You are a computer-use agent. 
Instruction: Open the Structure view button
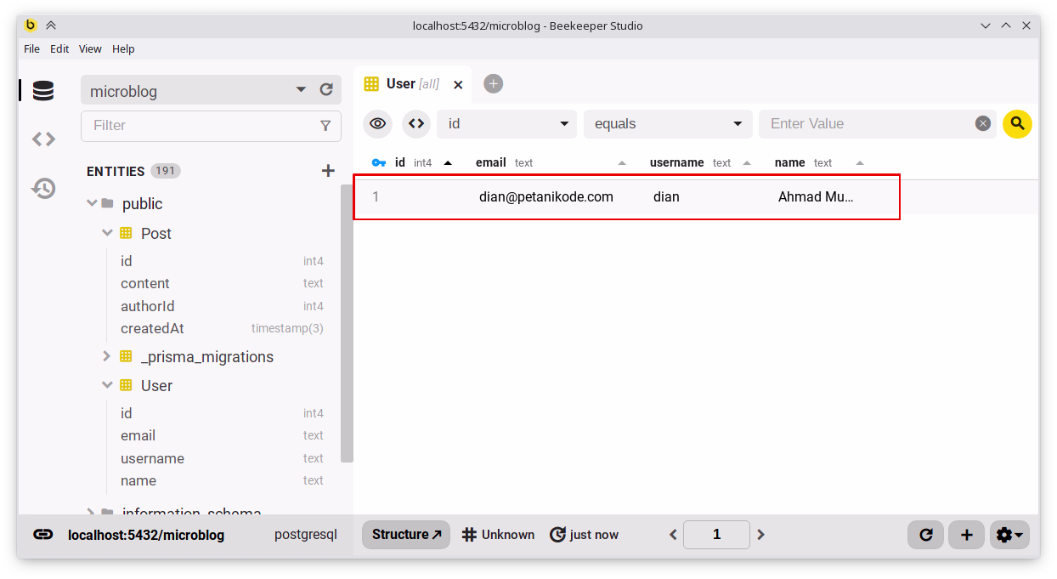[x=405, y=535]
